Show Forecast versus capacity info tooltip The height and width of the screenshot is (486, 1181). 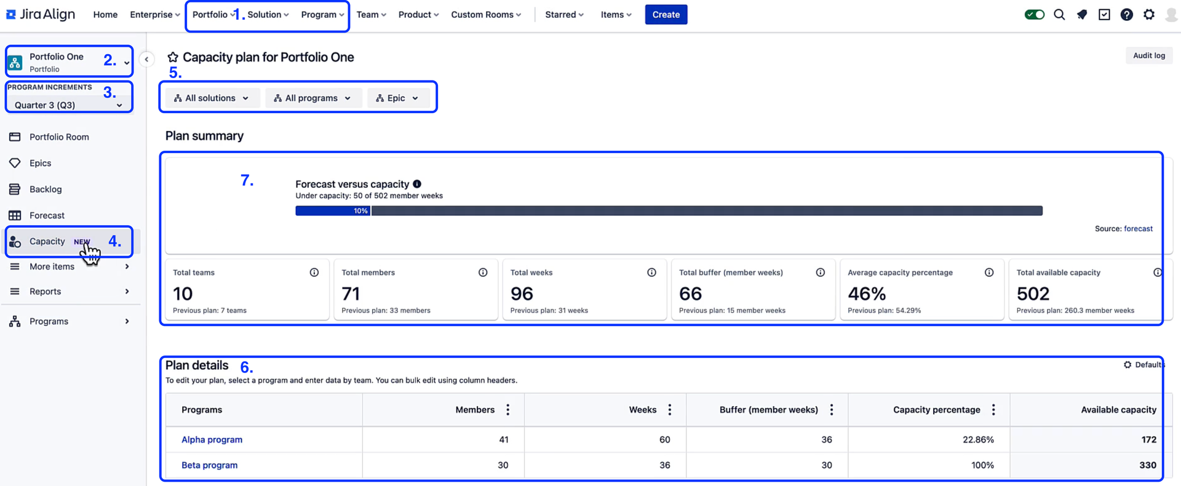click(417, 184)
